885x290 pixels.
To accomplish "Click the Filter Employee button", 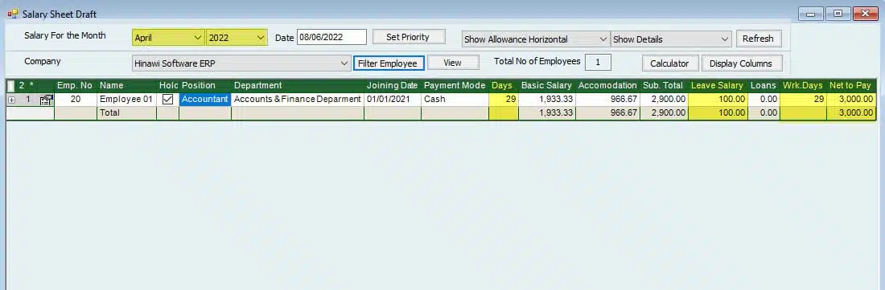I will pyautogui.click(x=389, y=63).
